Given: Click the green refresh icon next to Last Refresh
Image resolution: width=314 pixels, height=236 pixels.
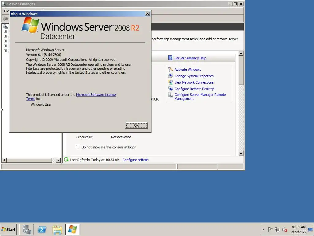Looking at the screenshot, I should click(66, 160).
